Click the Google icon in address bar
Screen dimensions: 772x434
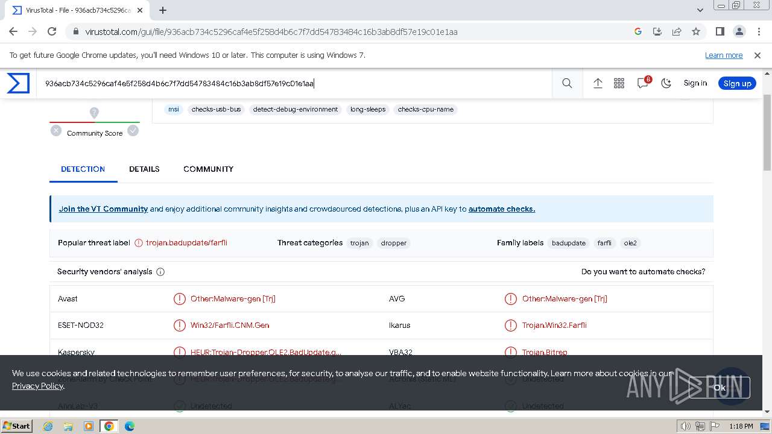coord(638,31)
